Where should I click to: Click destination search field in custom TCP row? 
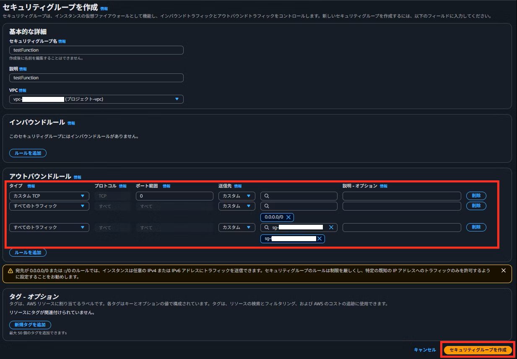(299, 196)
